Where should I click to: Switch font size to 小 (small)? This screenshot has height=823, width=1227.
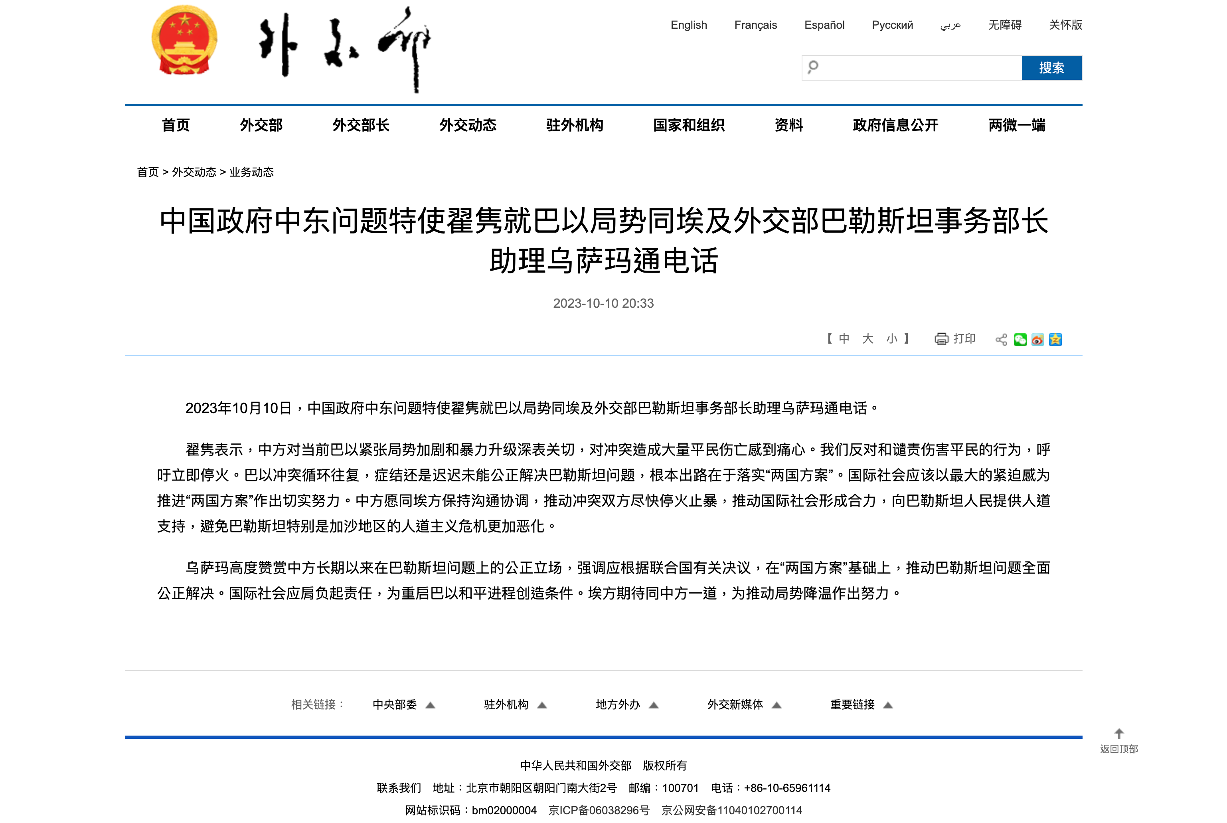892,339
